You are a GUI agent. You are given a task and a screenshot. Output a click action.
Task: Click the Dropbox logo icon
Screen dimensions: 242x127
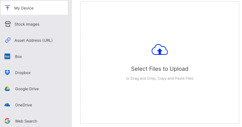7,73
